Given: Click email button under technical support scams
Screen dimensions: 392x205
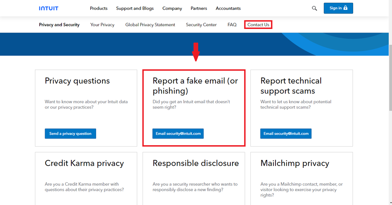Looking at the screenshot, I should tap(286, 133).
